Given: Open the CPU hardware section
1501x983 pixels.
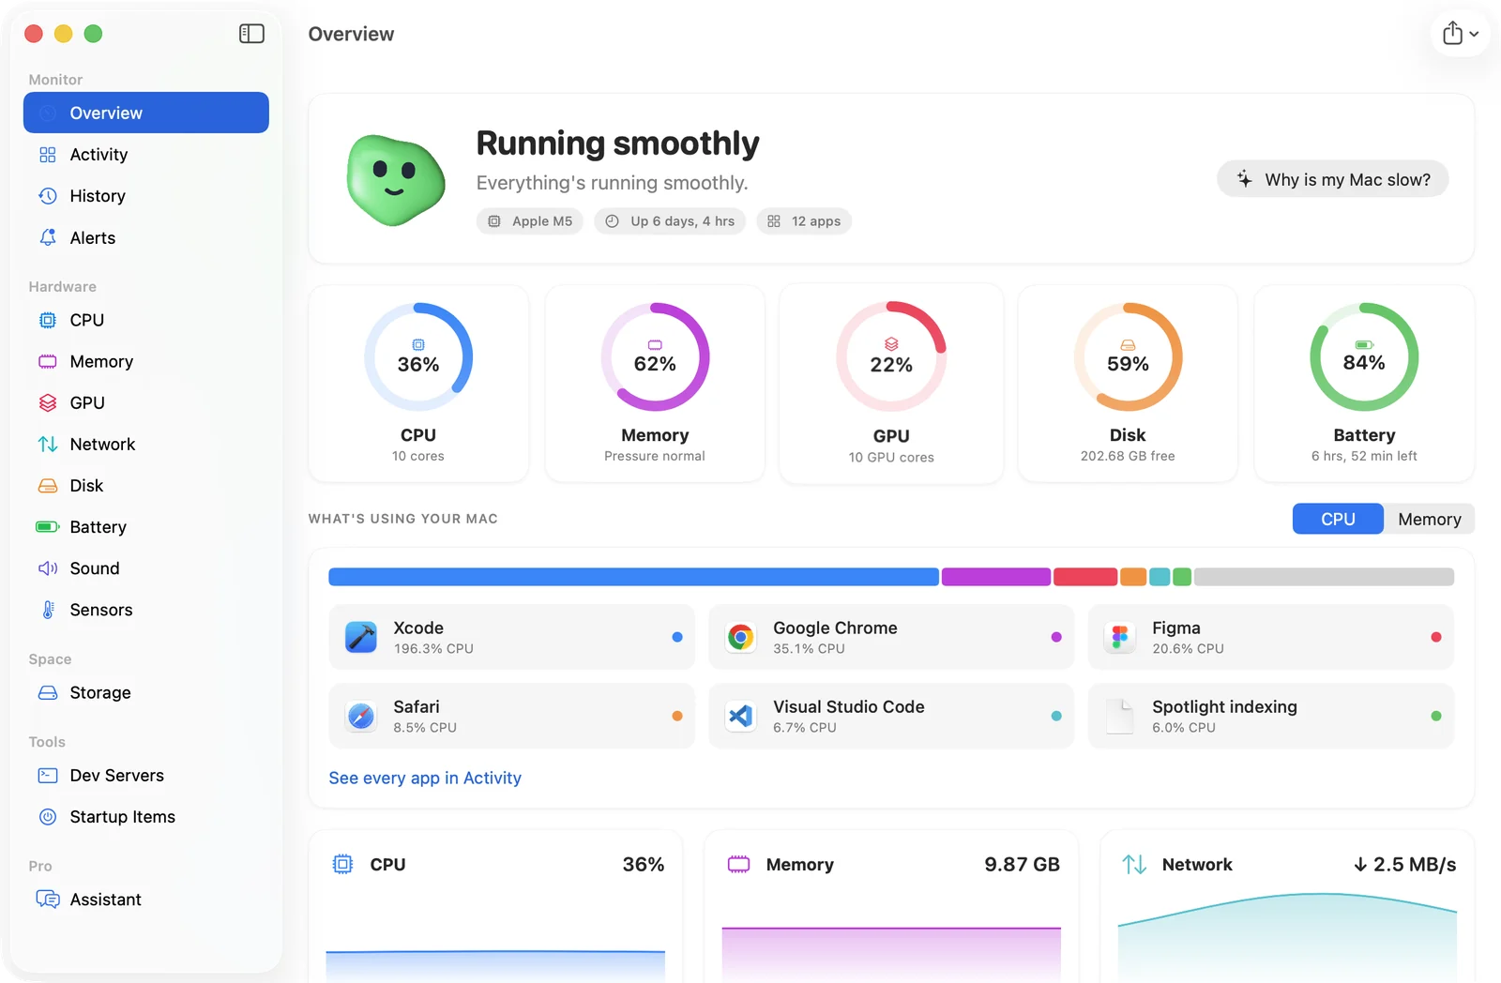Looking at the screenshot, I should (x=146, y=320).
